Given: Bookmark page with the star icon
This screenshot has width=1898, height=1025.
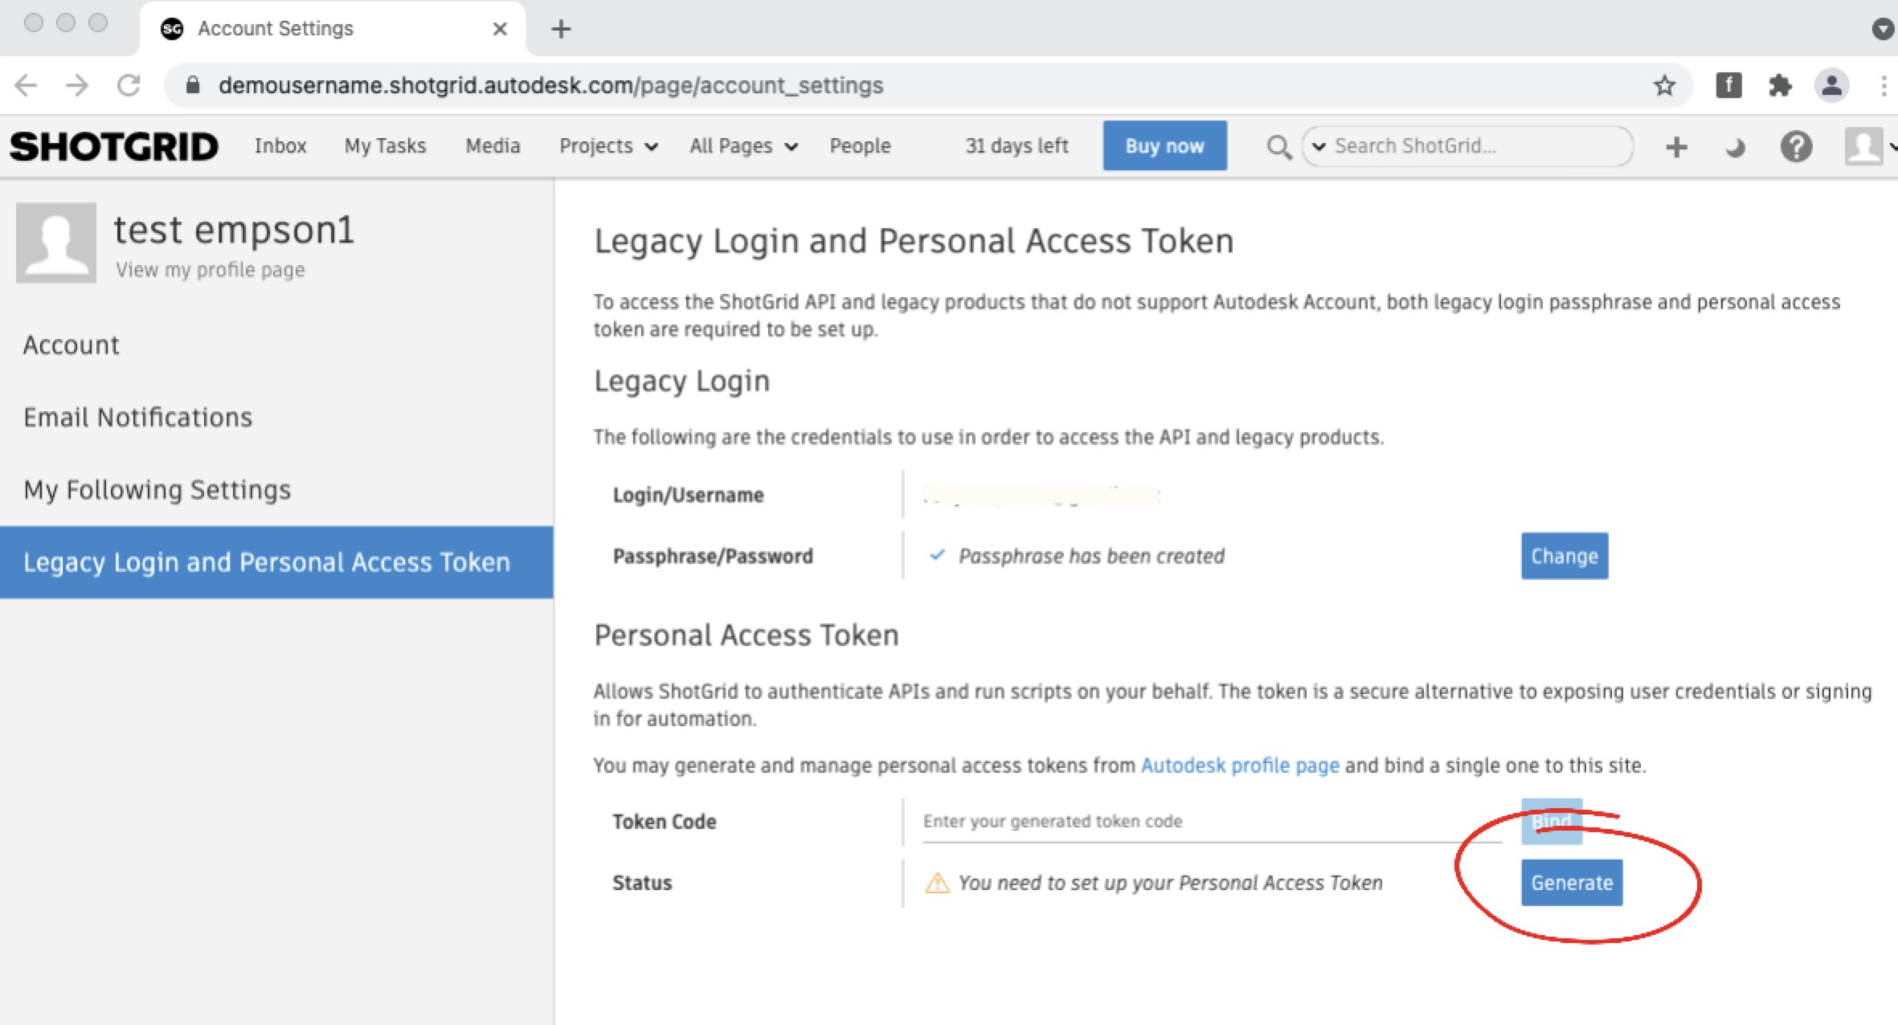Looking at the screenshot, I should [x=1664, y=85].
